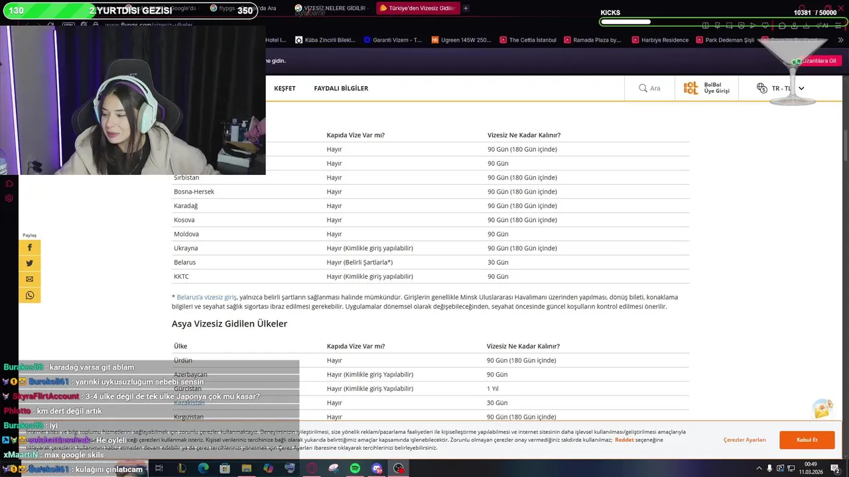The width and height of the screenshot is (849, 477).
Task: Share the page on WhatsApp
Action: tap(29, 295)
